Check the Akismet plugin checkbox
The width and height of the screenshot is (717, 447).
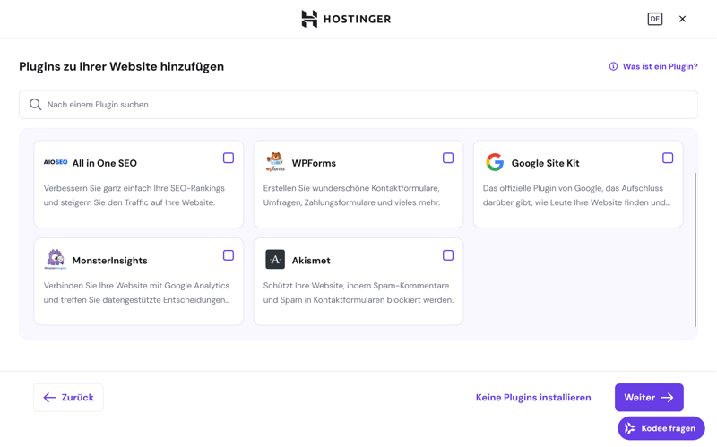pyautogui.click(x=448, y=255)
